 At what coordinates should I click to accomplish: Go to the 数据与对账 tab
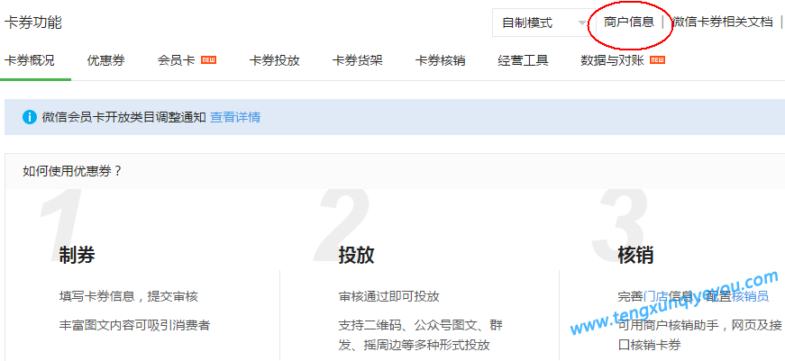tap(612, 61)
